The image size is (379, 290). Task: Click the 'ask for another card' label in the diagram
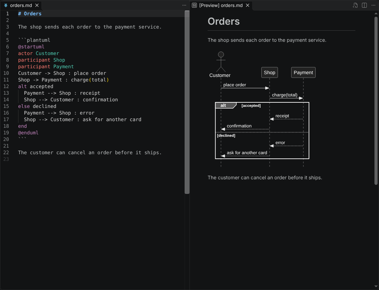247,153
